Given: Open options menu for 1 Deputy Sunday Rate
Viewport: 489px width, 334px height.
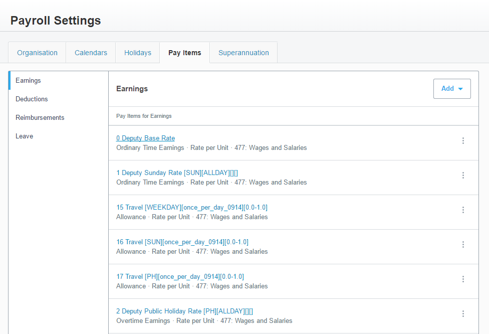Looking at the screenshot, I should click(463, 176).
